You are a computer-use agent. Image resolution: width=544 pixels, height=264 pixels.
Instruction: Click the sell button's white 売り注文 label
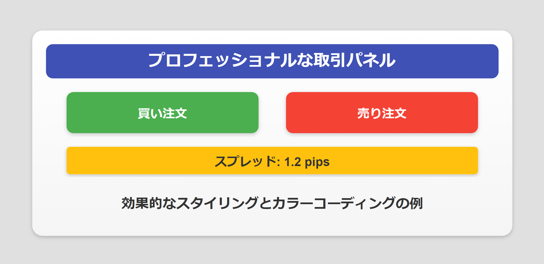[382, 113]
